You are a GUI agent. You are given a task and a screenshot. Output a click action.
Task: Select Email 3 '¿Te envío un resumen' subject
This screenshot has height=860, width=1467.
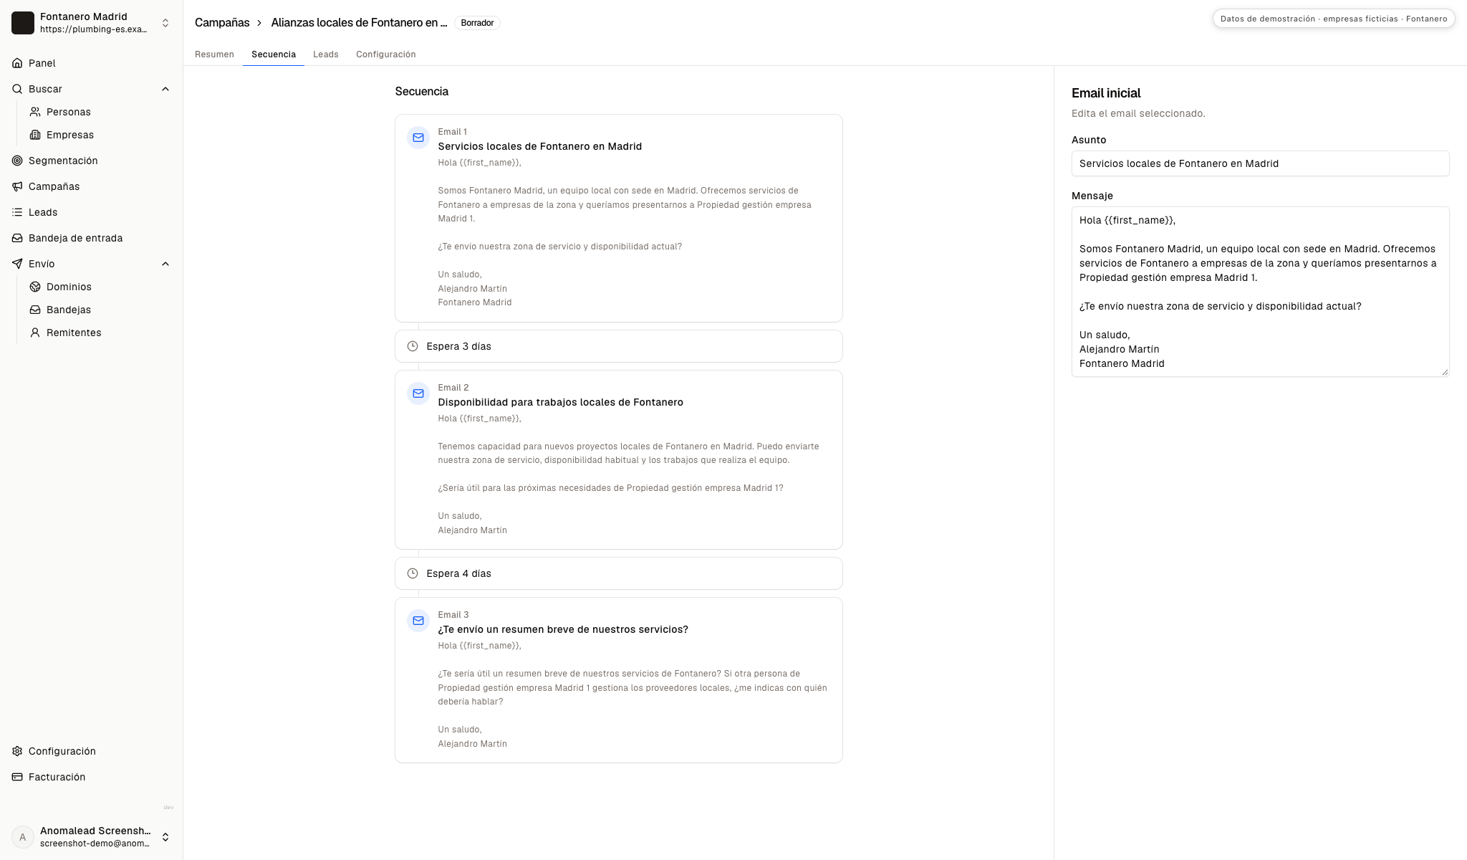563,629
